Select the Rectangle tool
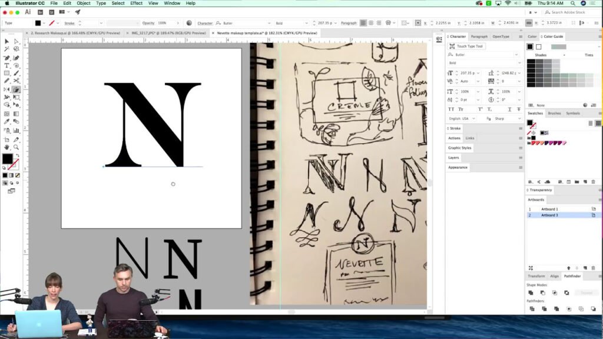This screenshot has width=603, height=339. 6,73
